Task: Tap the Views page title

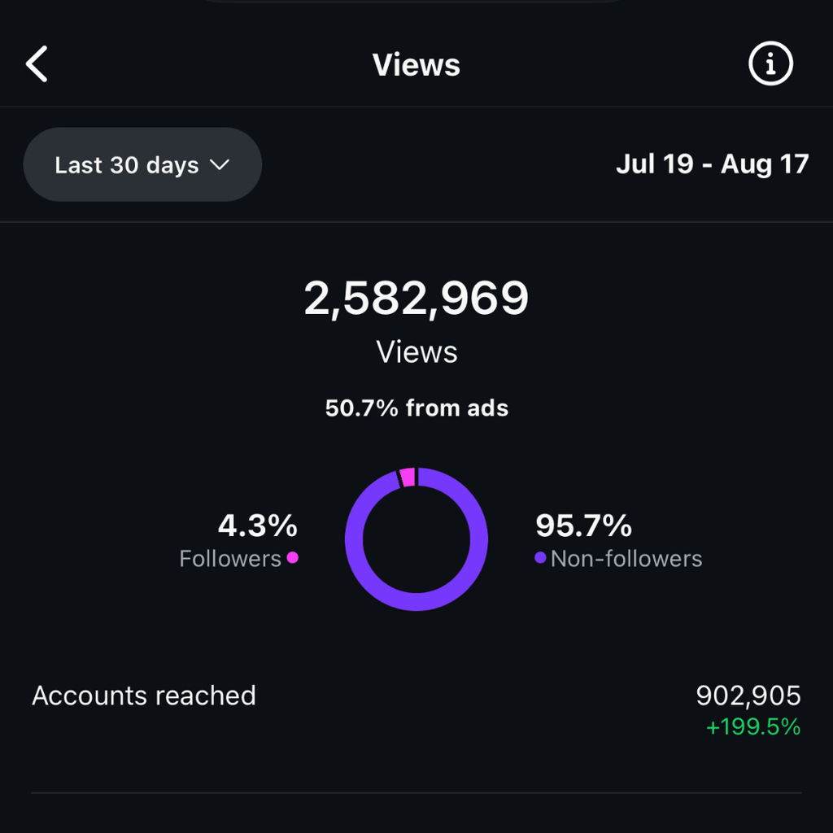Action: (416, 65)
